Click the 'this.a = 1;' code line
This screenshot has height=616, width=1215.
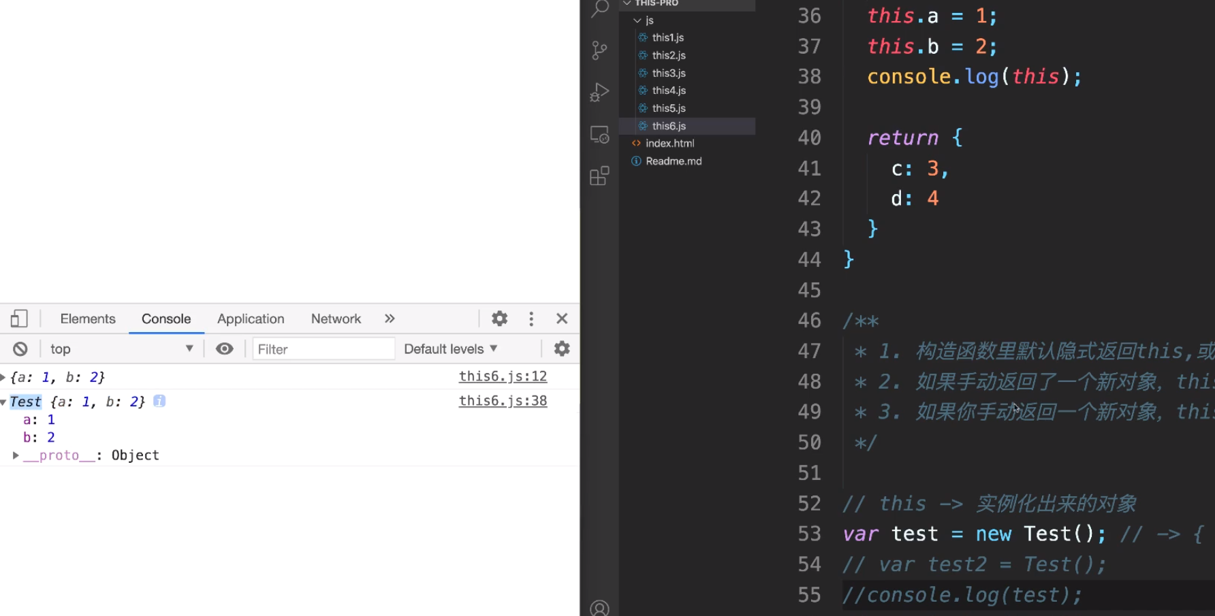(932, 16)
